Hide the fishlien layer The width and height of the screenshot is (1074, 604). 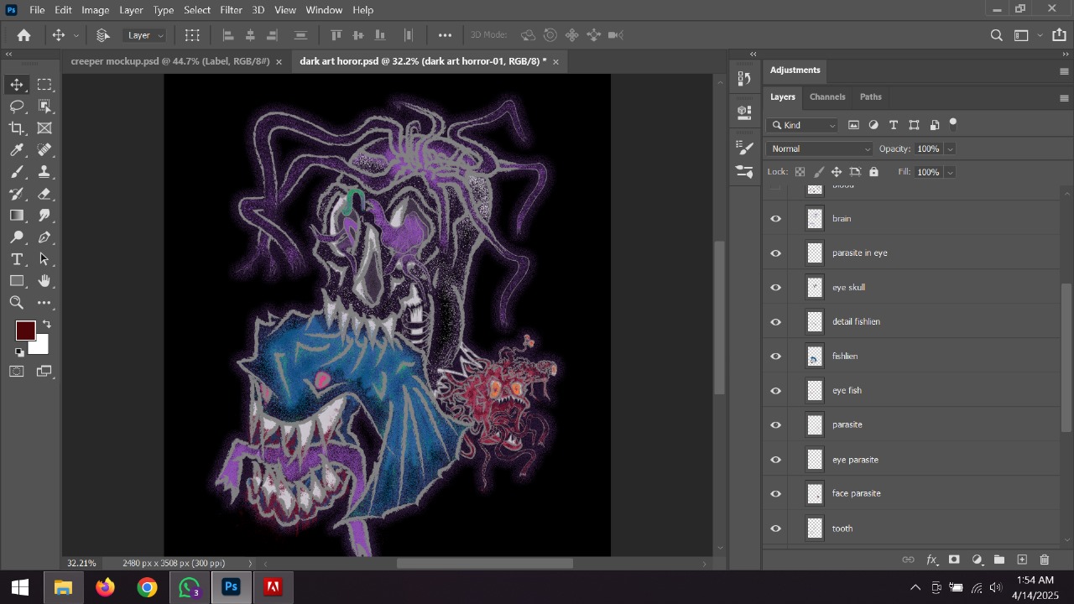(776, 357)
